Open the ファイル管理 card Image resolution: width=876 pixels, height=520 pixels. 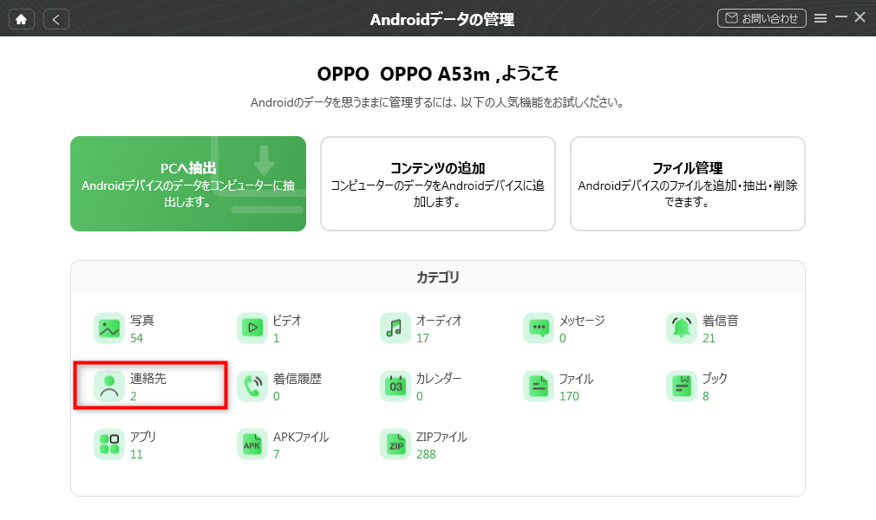pyautogui.click(x=688, y=184)
